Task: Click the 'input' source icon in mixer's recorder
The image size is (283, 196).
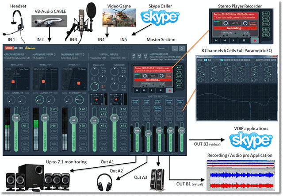Action: (x=168, y=76)
